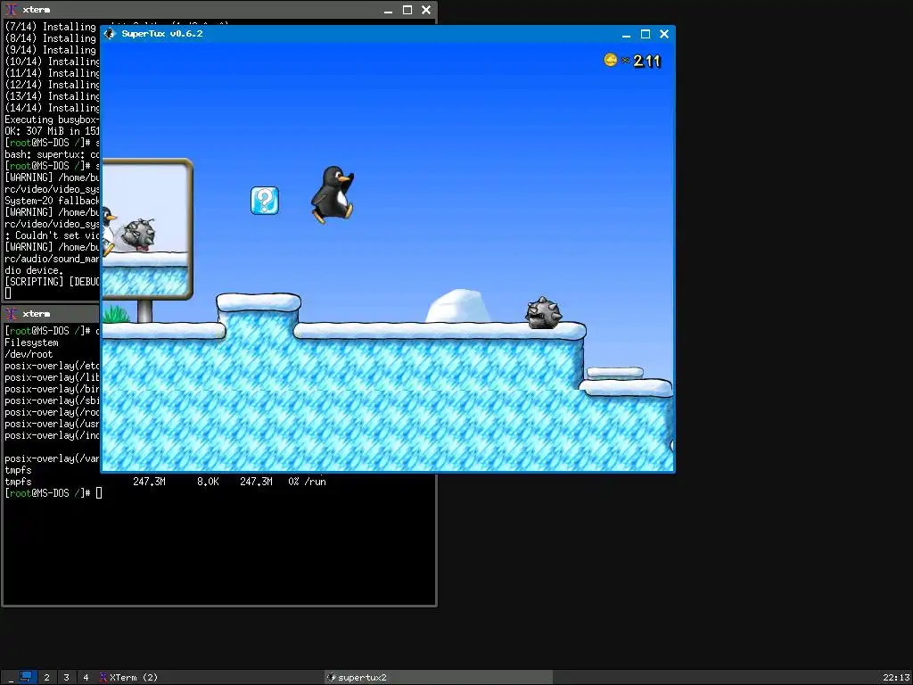
Task: Click the coin count 211
Action: coord(647,61)
